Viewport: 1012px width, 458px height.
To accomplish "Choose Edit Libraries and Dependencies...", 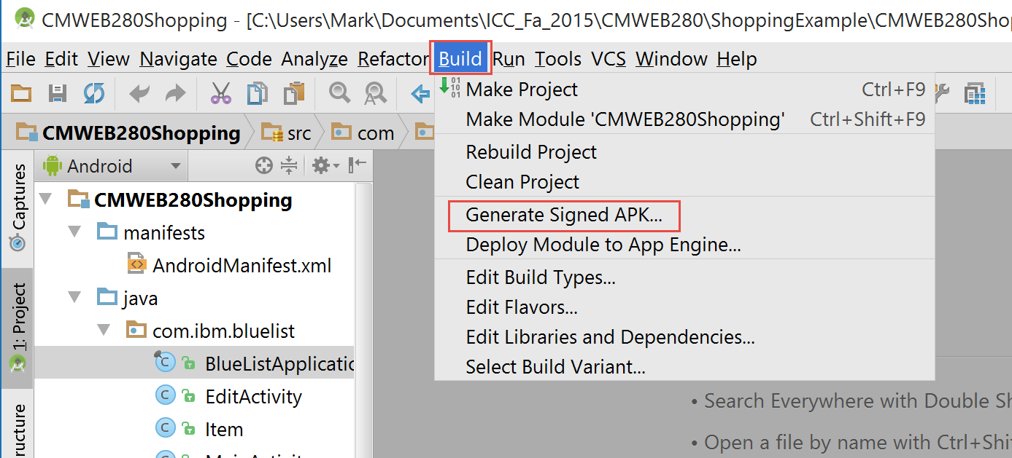I will (684, 337).
